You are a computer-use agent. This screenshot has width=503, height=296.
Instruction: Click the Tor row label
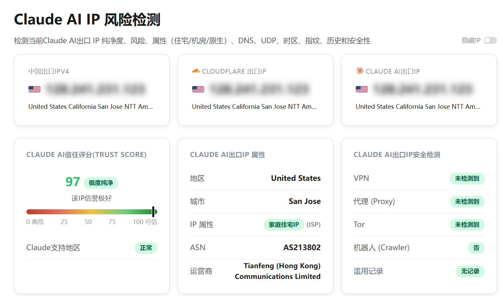(x=359, y=224)
